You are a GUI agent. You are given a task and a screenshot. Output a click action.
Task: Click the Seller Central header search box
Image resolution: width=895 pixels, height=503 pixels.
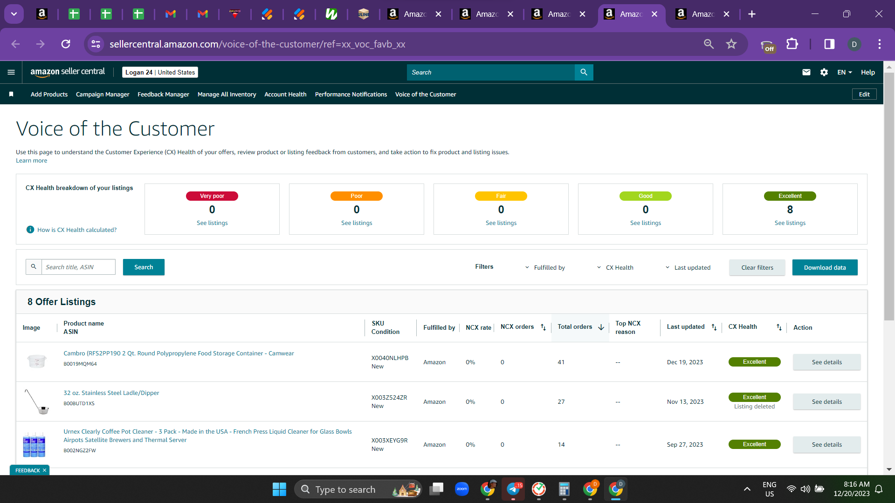491,72
